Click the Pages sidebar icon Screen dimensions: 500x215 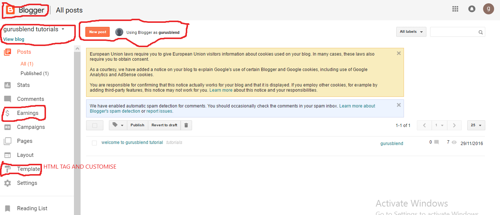(x=7, y=141)
